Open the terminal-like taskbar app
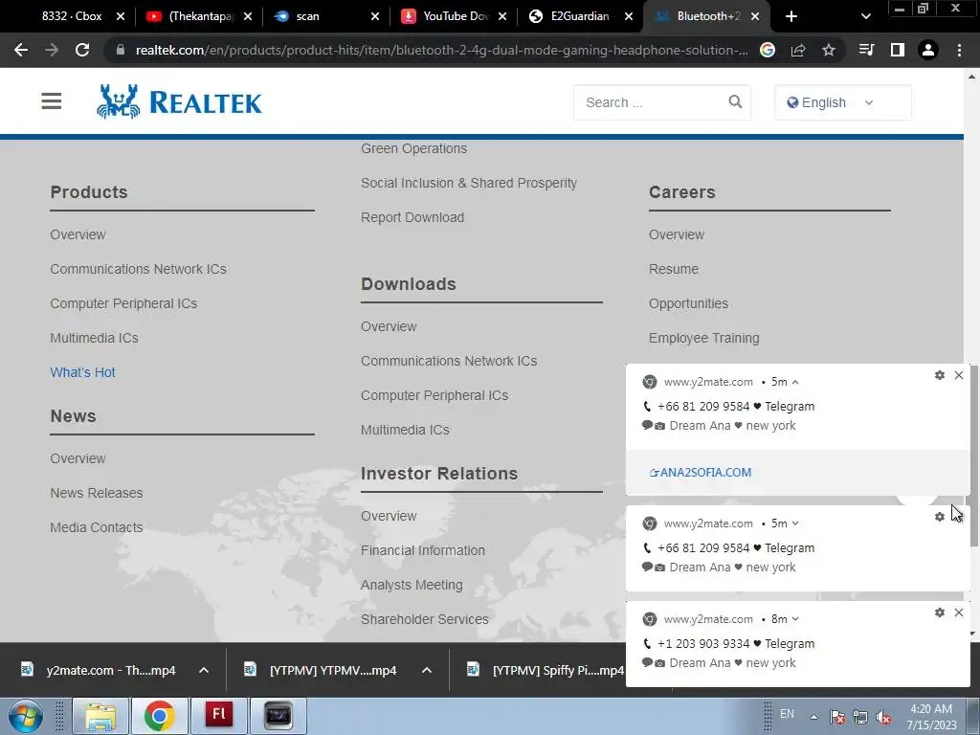Viewport: 980px width, 735px height. click(x=278, y=716)
